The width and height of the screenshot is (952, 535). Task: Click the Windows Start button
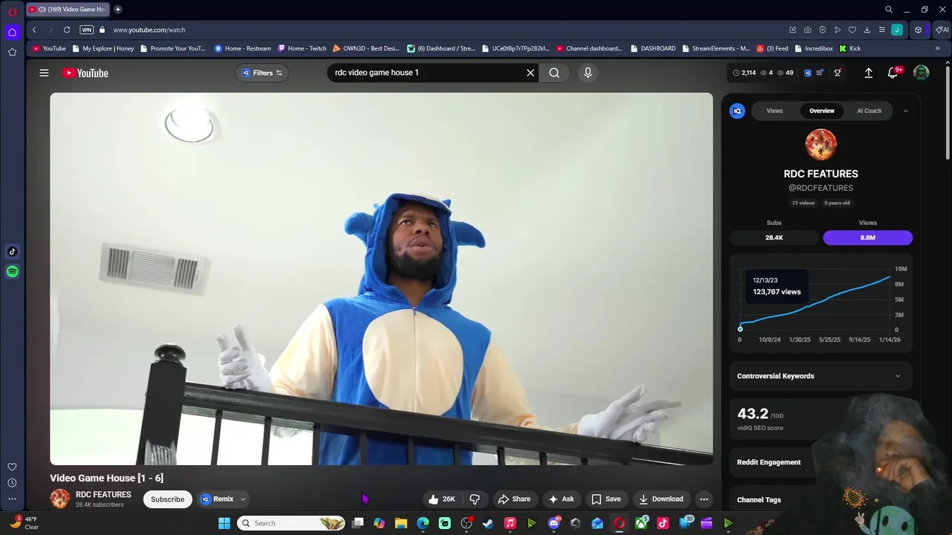click(x=224, y=523)
